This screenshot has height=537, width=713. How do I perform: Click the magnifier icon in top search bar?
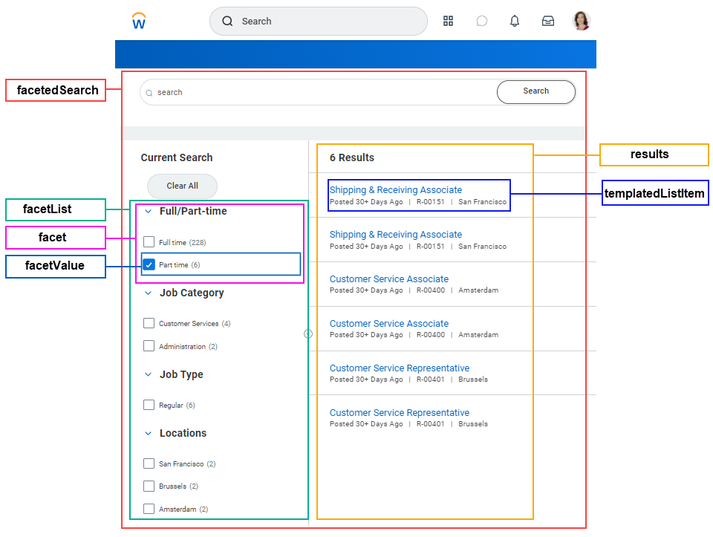coord(227,21)
